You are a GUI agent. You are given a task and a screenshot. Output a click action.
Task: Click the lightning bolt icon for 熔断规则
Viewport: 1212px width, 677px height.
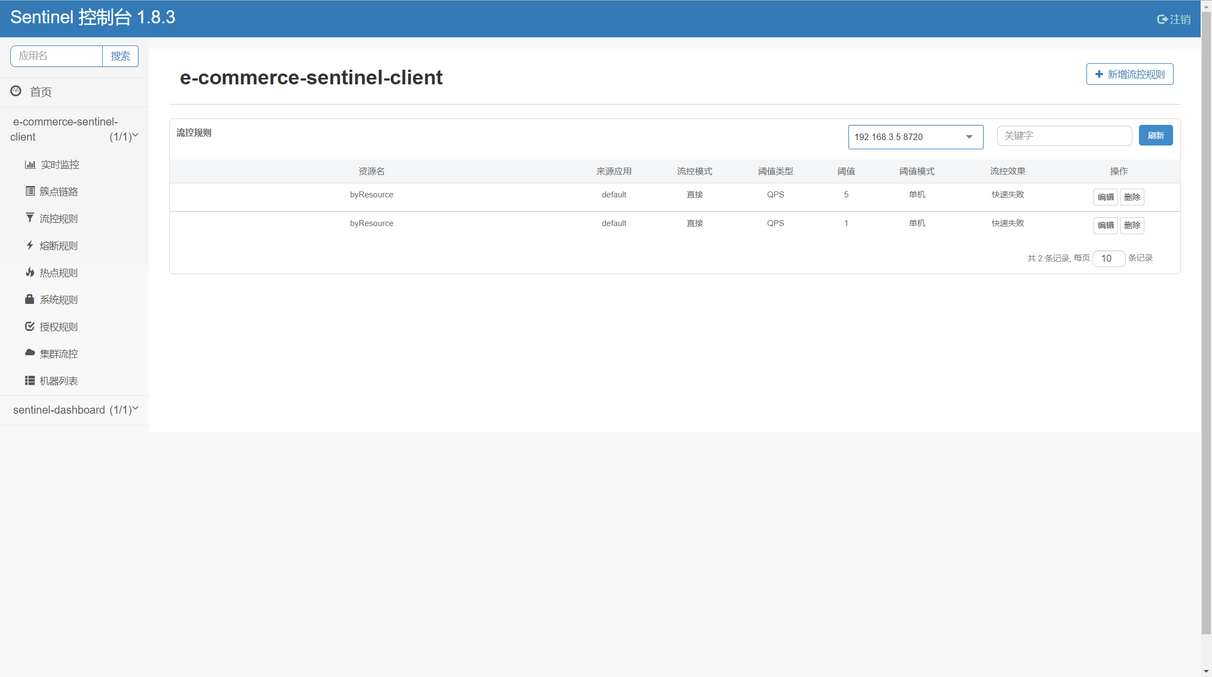30,245
